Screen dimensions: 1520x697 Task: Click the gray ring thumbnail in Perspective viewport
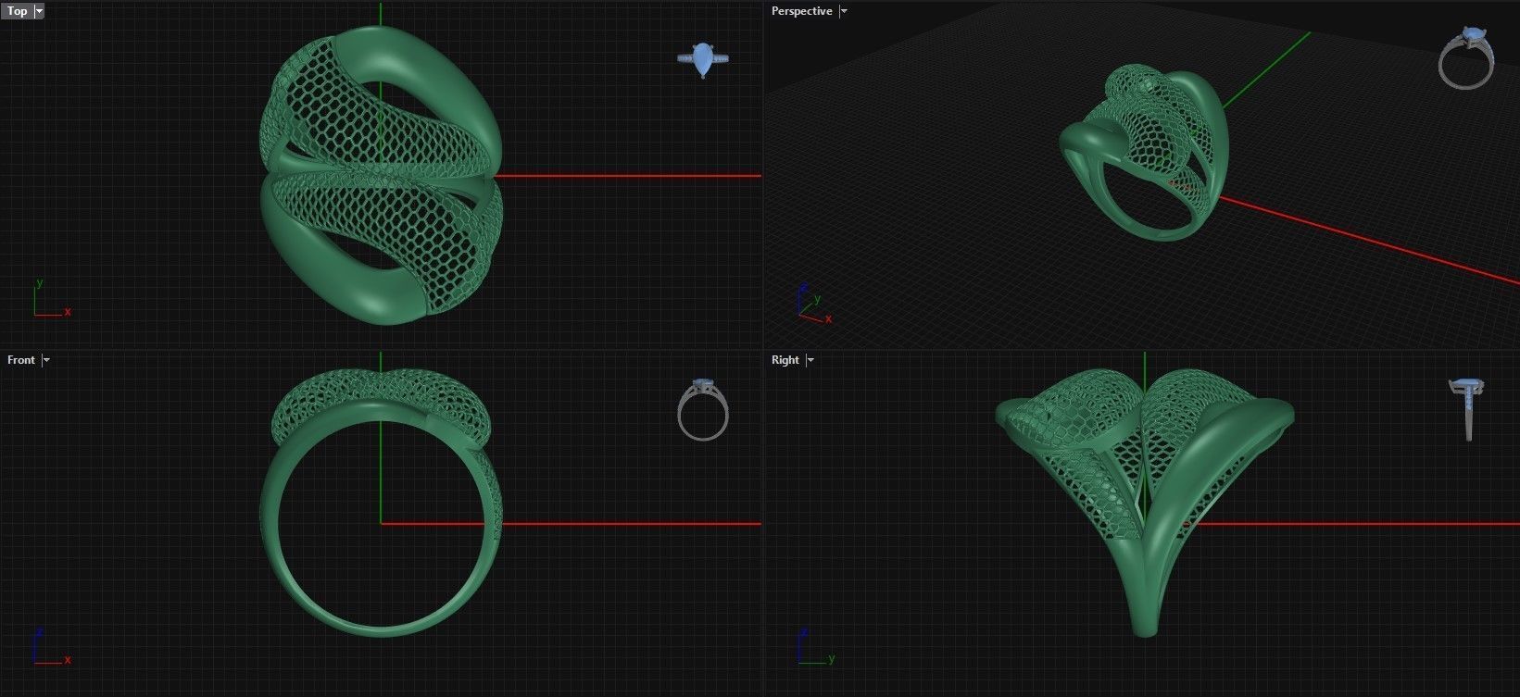click(x=1466, y=58)
